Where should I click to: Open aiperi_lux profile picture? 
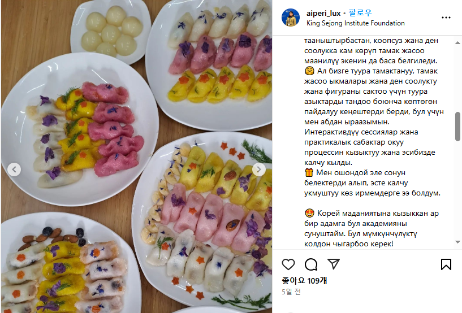pyautogui.click(x=291, y=18)
